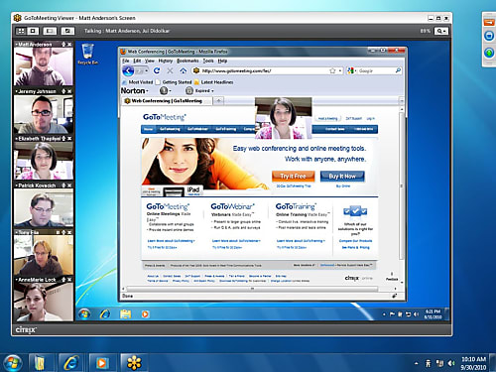
Task: Collapse Jeremy Johnson webcam panel arrow
Action: click(16, 91)
